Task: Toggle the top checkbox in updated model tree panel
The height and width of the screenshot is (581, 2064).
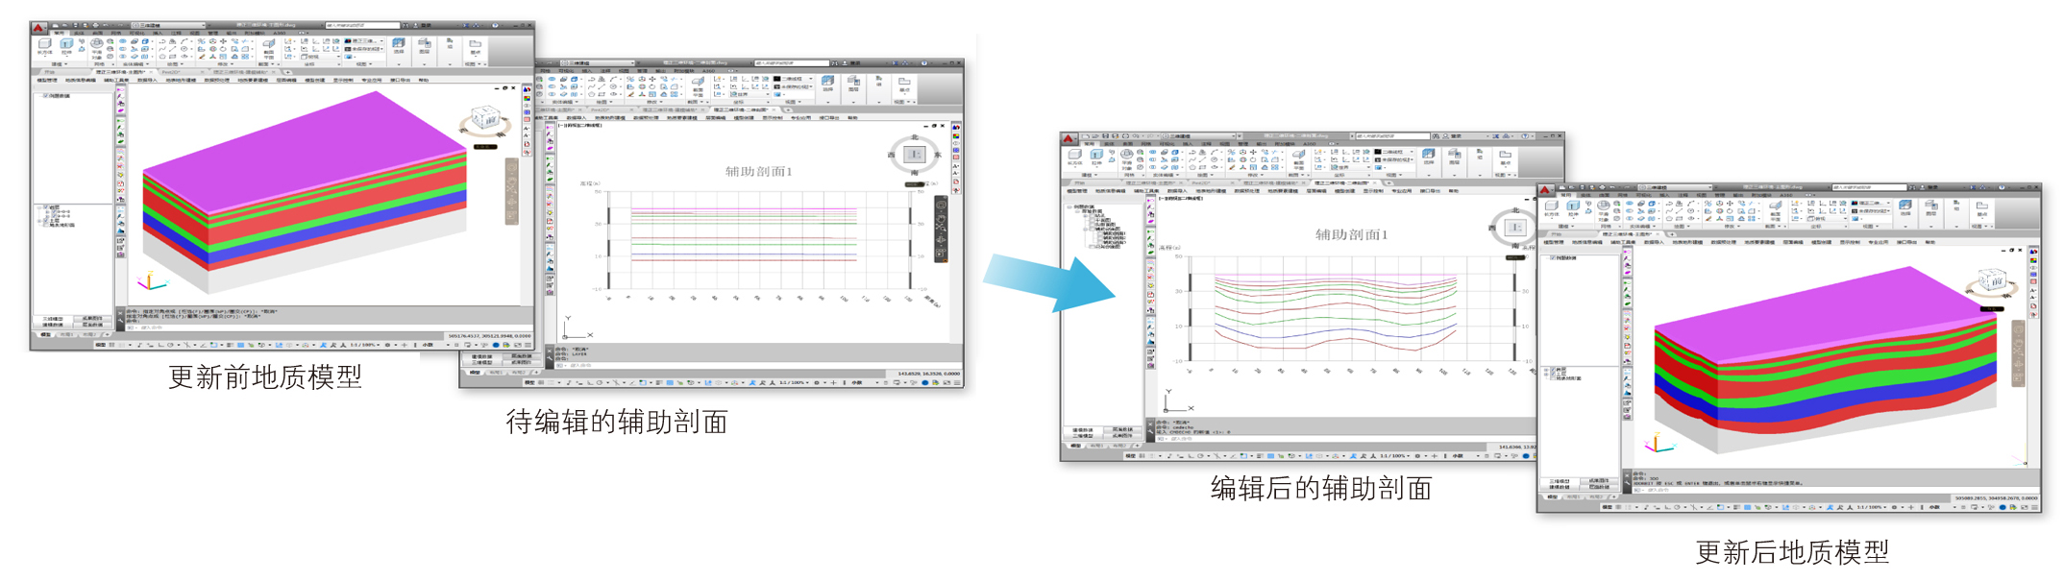Action: point(1553,258)
